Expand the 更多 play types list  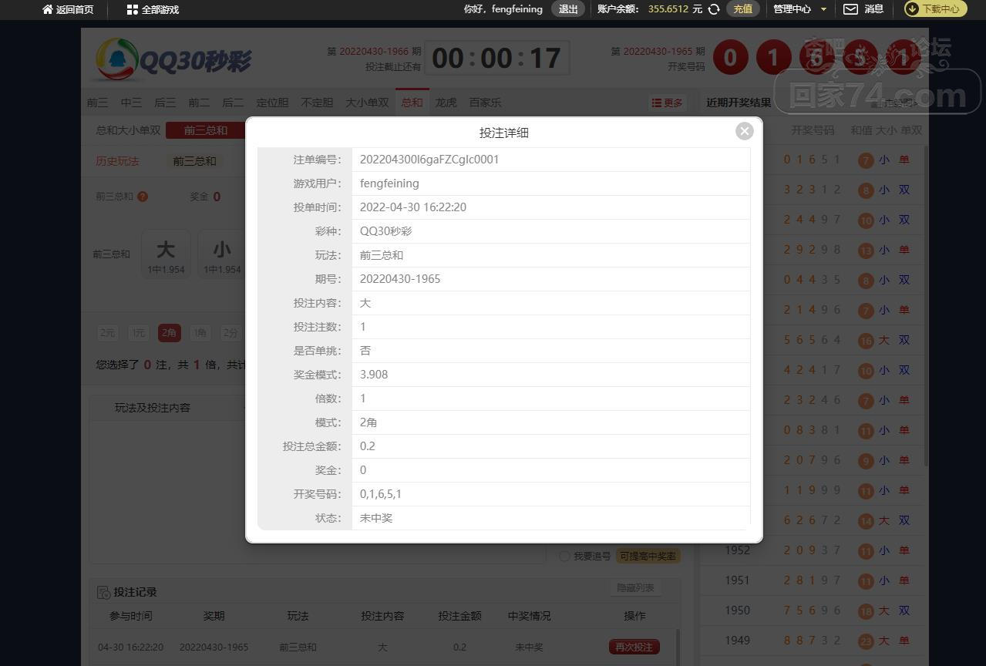point(667,103)
